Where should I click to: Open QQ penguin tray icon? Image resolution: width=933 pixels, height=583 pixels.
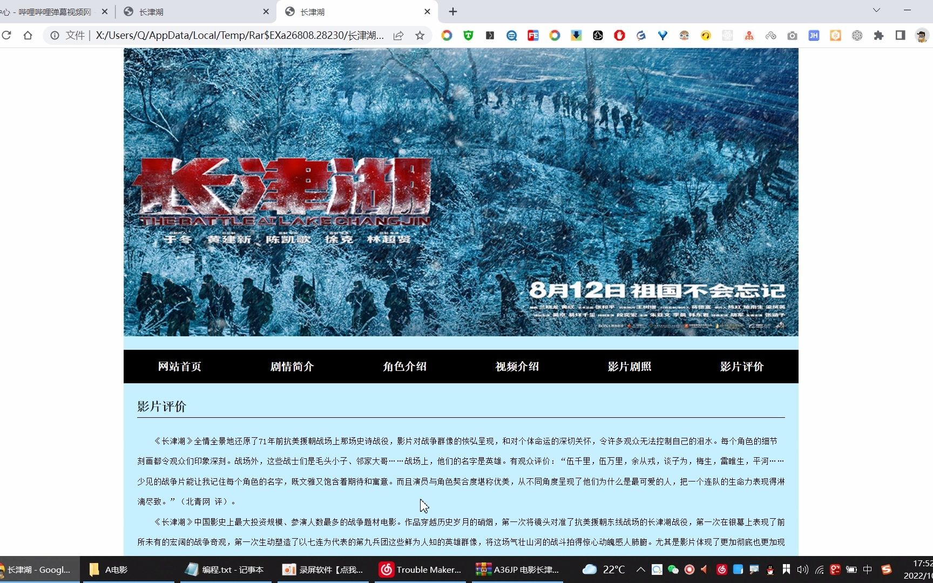coord(770,570)
